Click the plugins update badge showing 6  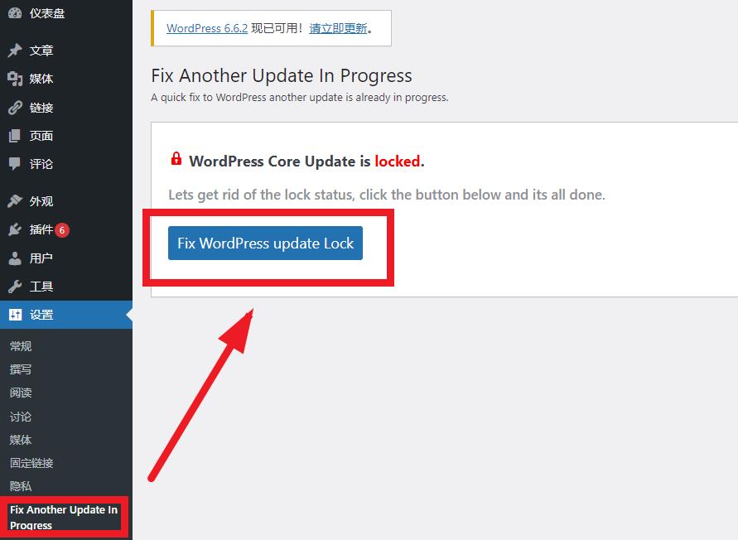62,230
